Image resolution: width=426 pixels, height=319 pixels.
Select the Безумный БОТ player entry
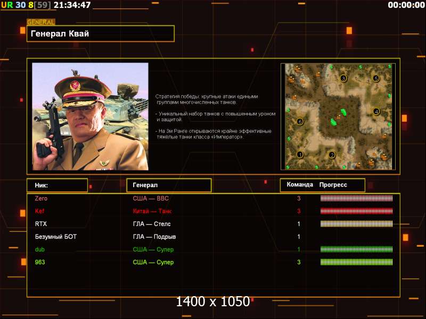tap(56, 237)
